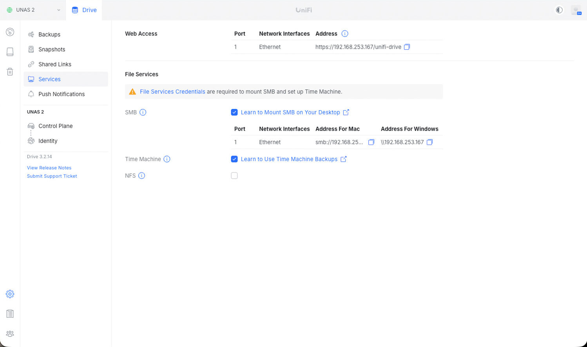Open File Services Credentials link

coord(172,92)
